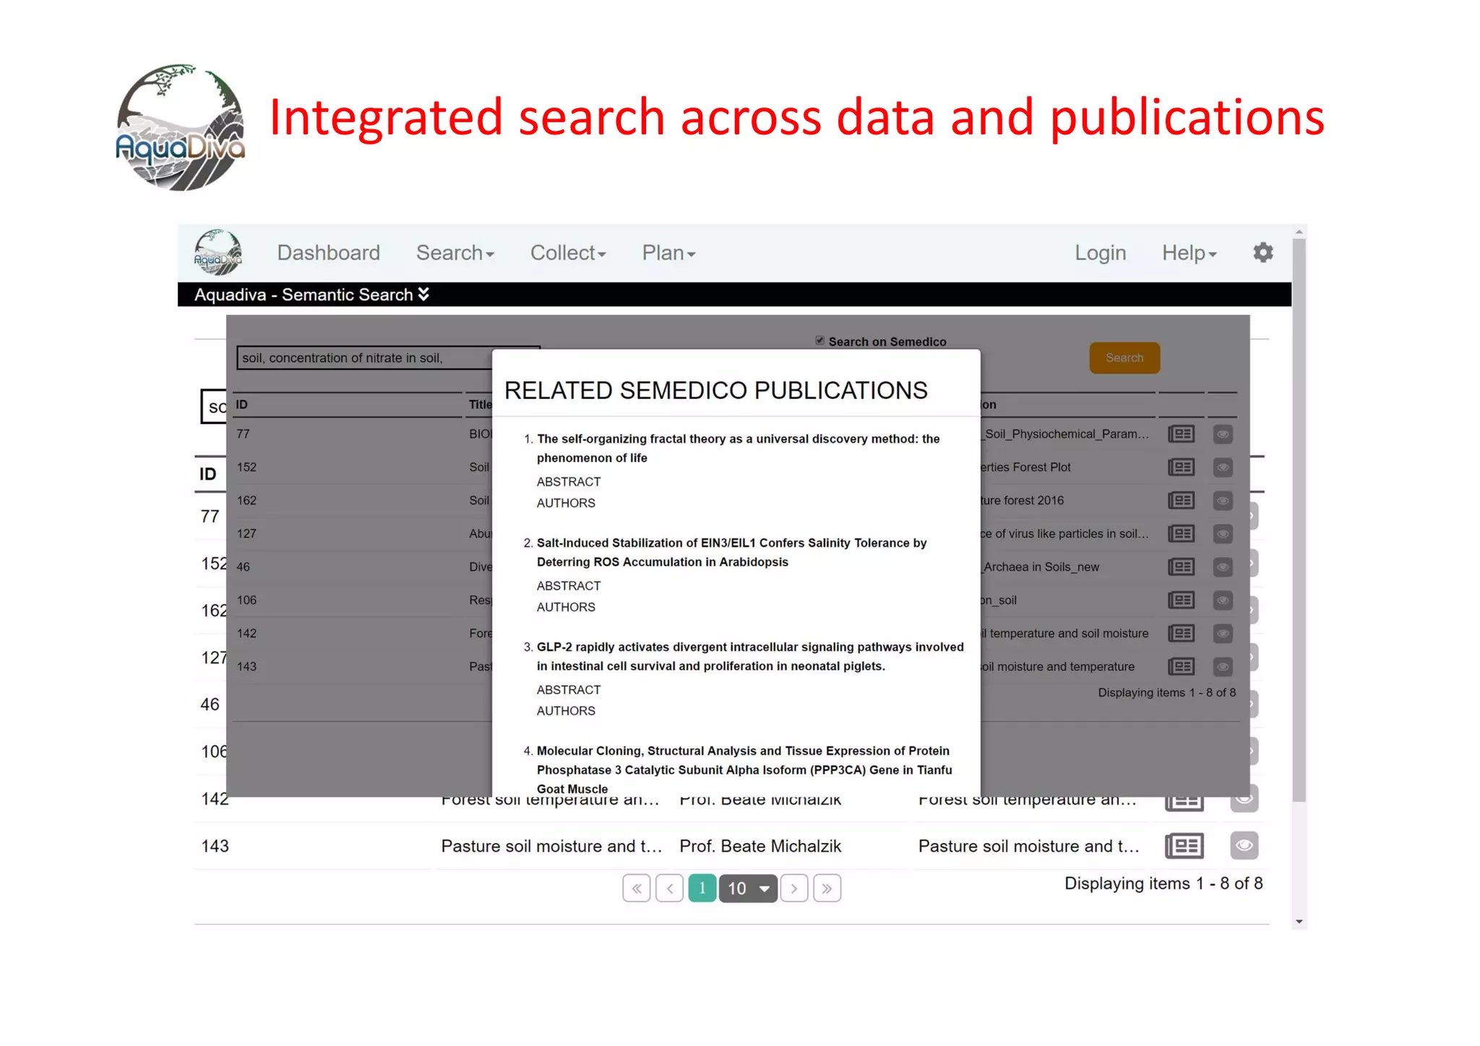Click ID 106 in the overlay table
The height and width of the screenshot is (1046, 1480).
coord(246,600)
